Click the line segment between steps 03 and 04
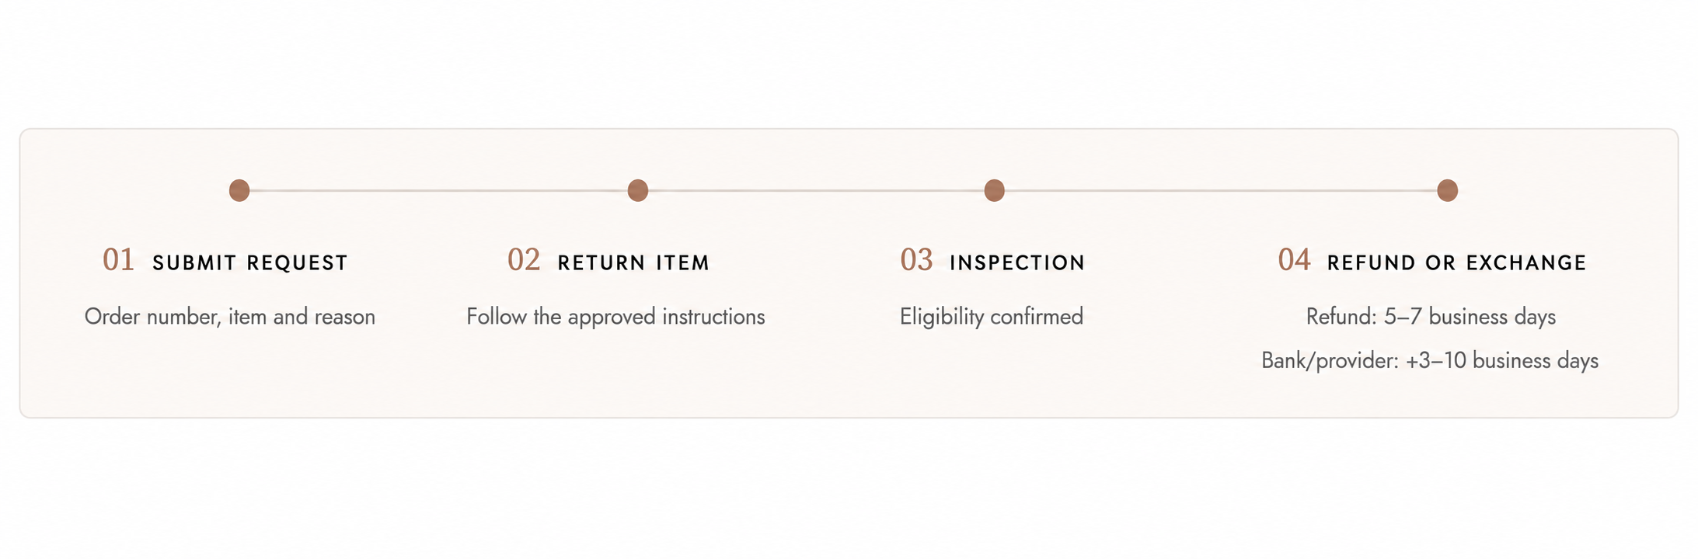 coord(1221,190)
